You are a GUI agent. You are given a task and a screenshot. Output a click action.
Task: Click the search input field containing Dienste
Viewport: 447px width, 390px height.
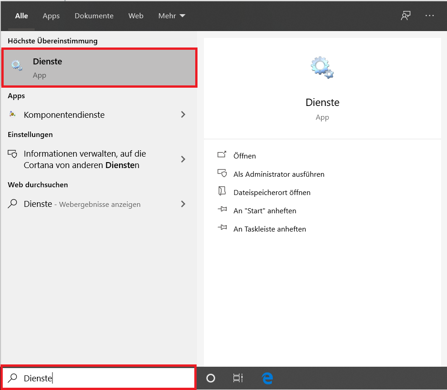pos(105,378)
